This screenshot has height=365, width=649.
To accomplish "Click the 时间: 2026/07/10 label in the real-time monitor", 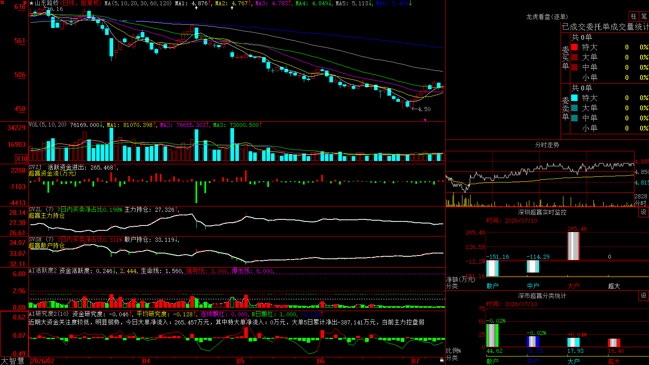I will point(512,221).
